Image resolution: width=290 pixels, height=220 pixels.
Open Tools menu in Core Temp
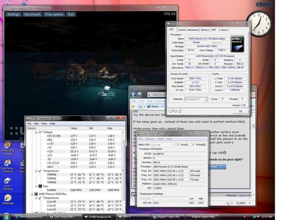click(160, 139)
